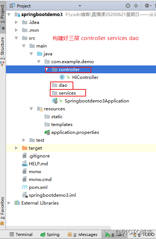Open the Spring tool window tab

click(x=50, y=235)
